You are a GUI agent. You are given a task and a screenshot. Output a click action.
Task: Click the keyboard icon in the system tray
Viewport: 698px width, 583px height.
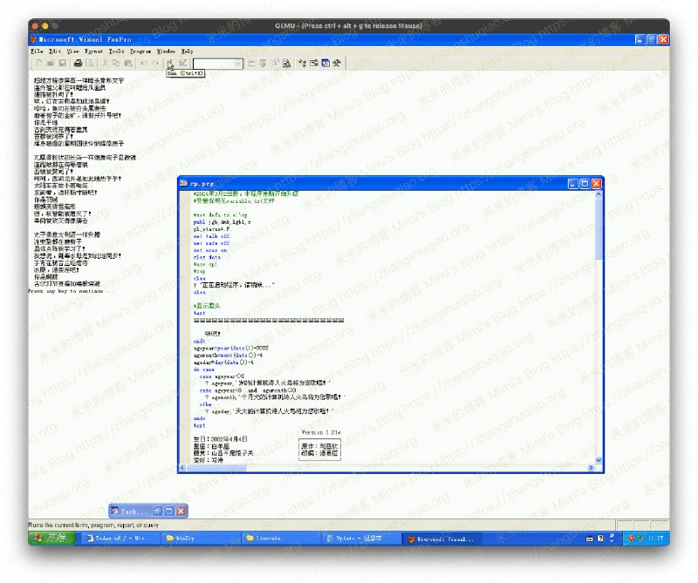pos(590,539)
